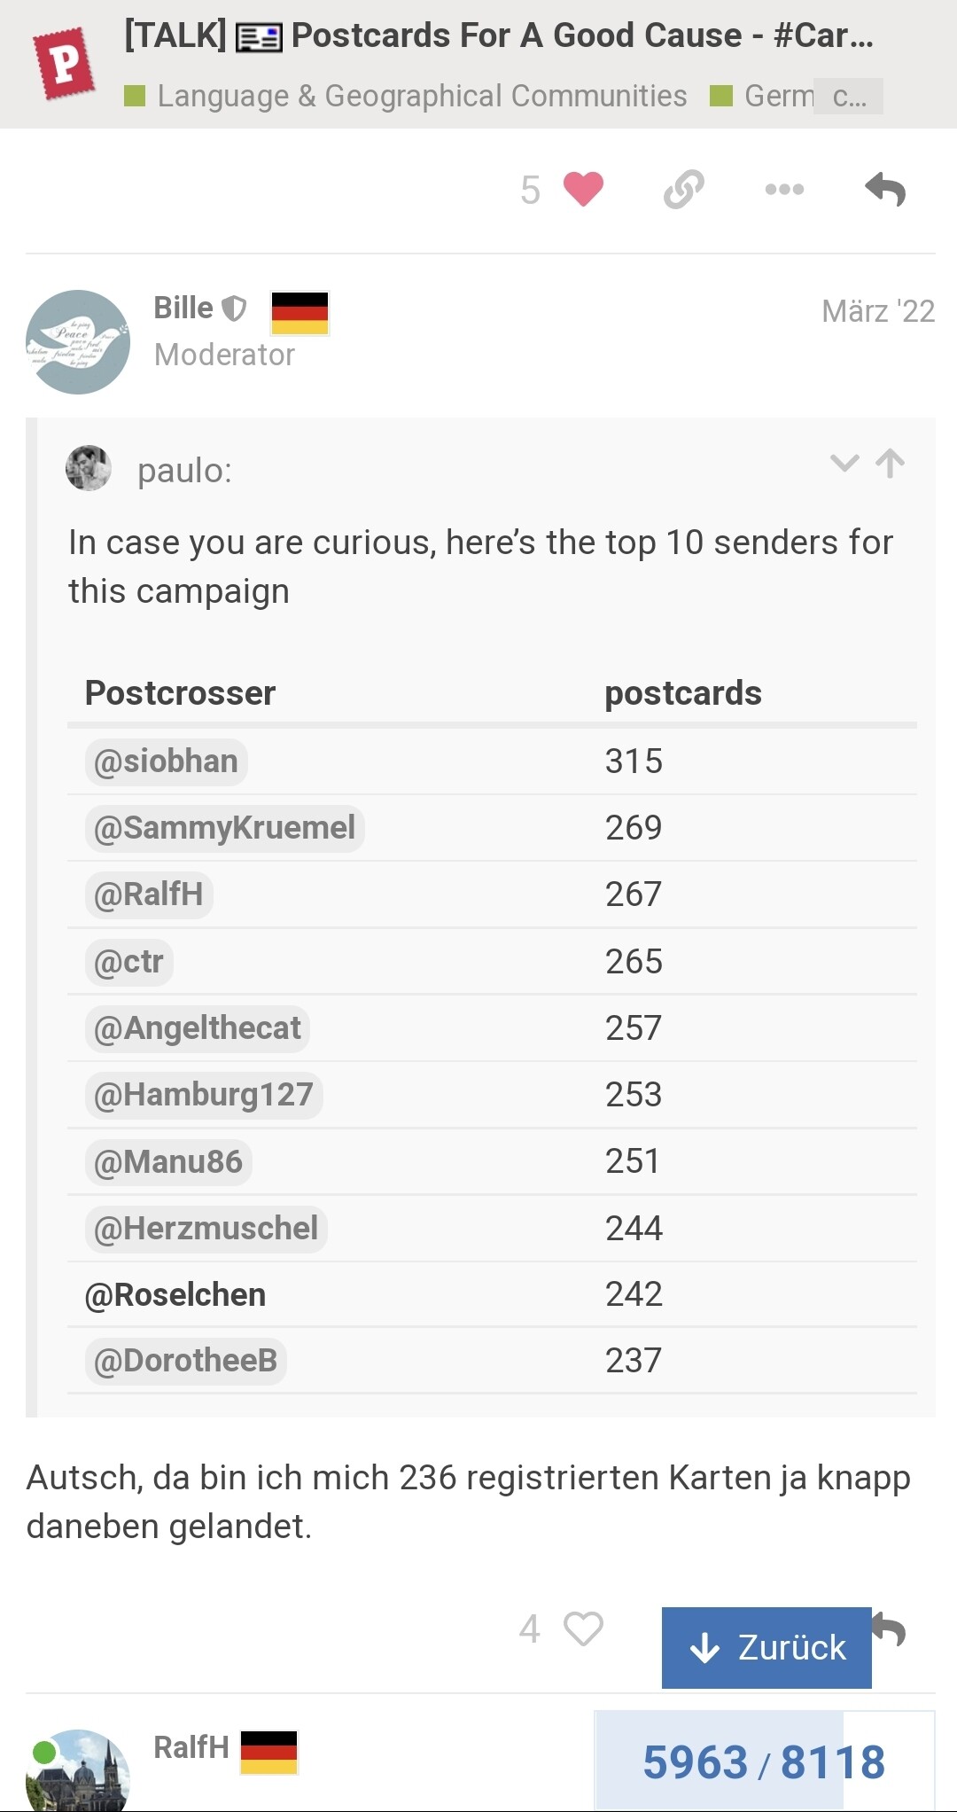Open @SammyKruemel mention link
The height and width of the screenshot is (1812, 957).
[224, 828]
